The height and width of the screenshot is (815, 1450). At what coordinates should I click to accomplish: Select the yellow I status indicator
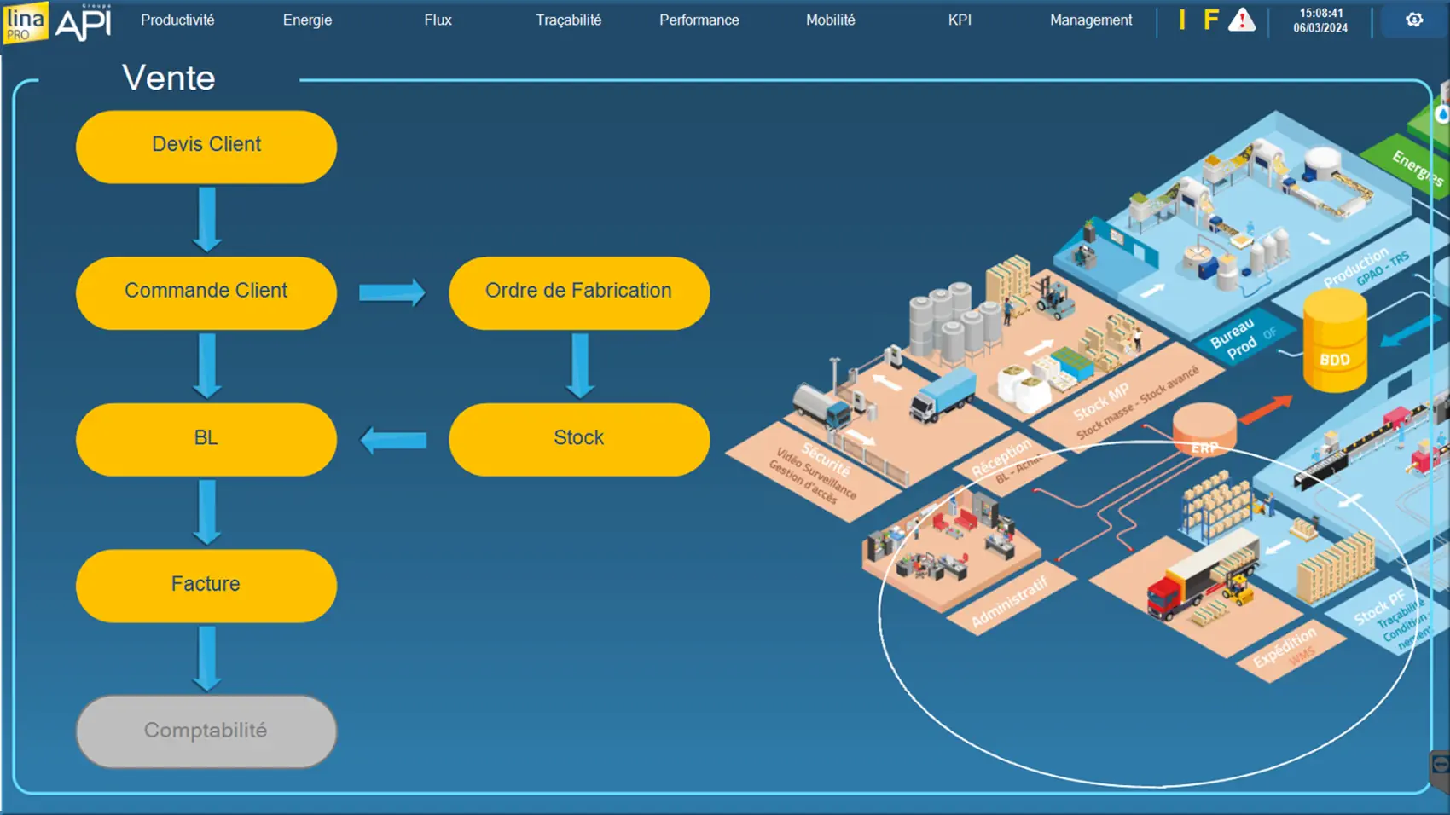pos(1181,20)
